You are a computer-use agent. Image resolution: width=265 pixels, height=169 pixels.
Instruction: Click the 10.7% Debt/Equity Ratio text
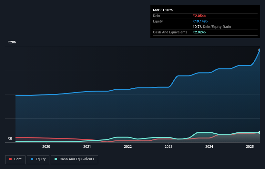pos(212,27)
